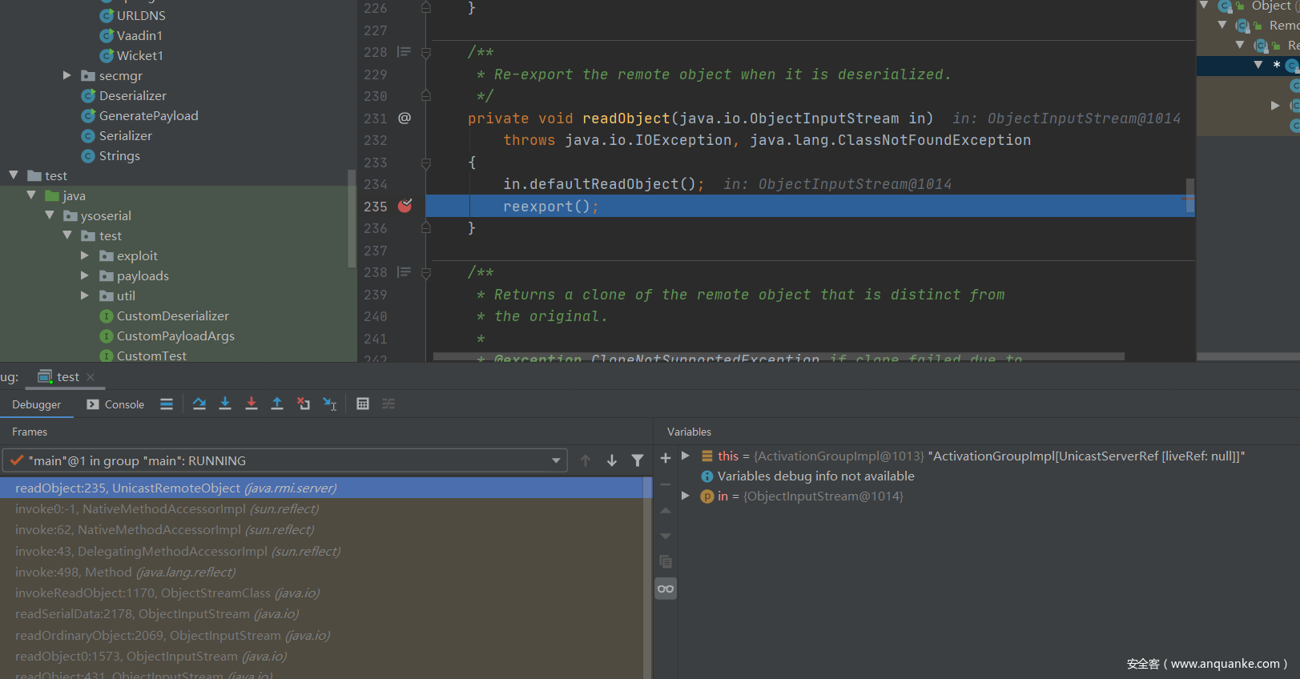Select the invokeReadObject:1170 stack frame
The image size is (1300, 679).
pos(167,593)
